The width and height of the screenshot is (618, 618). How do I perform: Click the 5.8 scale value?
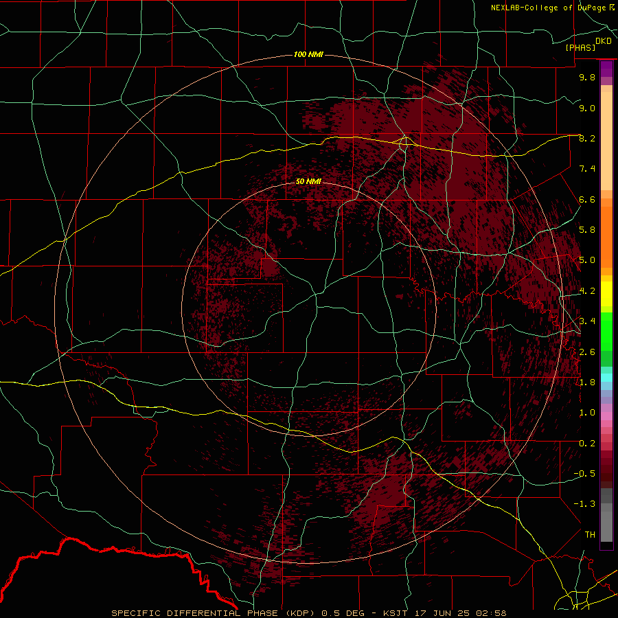click(587, 230)
